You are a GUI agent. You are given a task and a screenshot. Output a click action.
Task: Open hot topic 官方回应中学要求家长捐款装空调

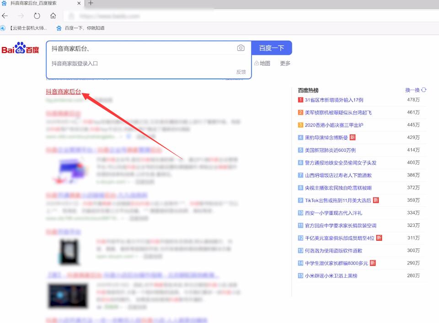click(x=340, y=226)
